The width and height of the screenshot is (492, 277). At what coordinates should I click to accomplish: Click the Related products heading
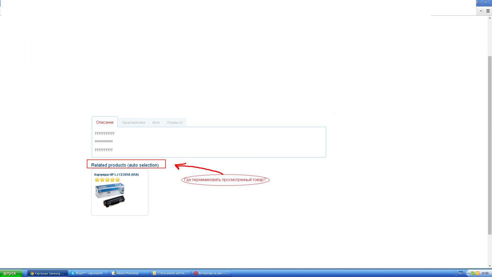[x=125, y=165]
